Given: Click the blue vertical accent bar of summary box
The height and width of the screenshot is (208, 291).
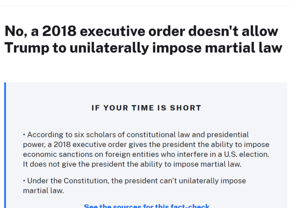Looking at the screenshot, I should click(x=5, y=145).
